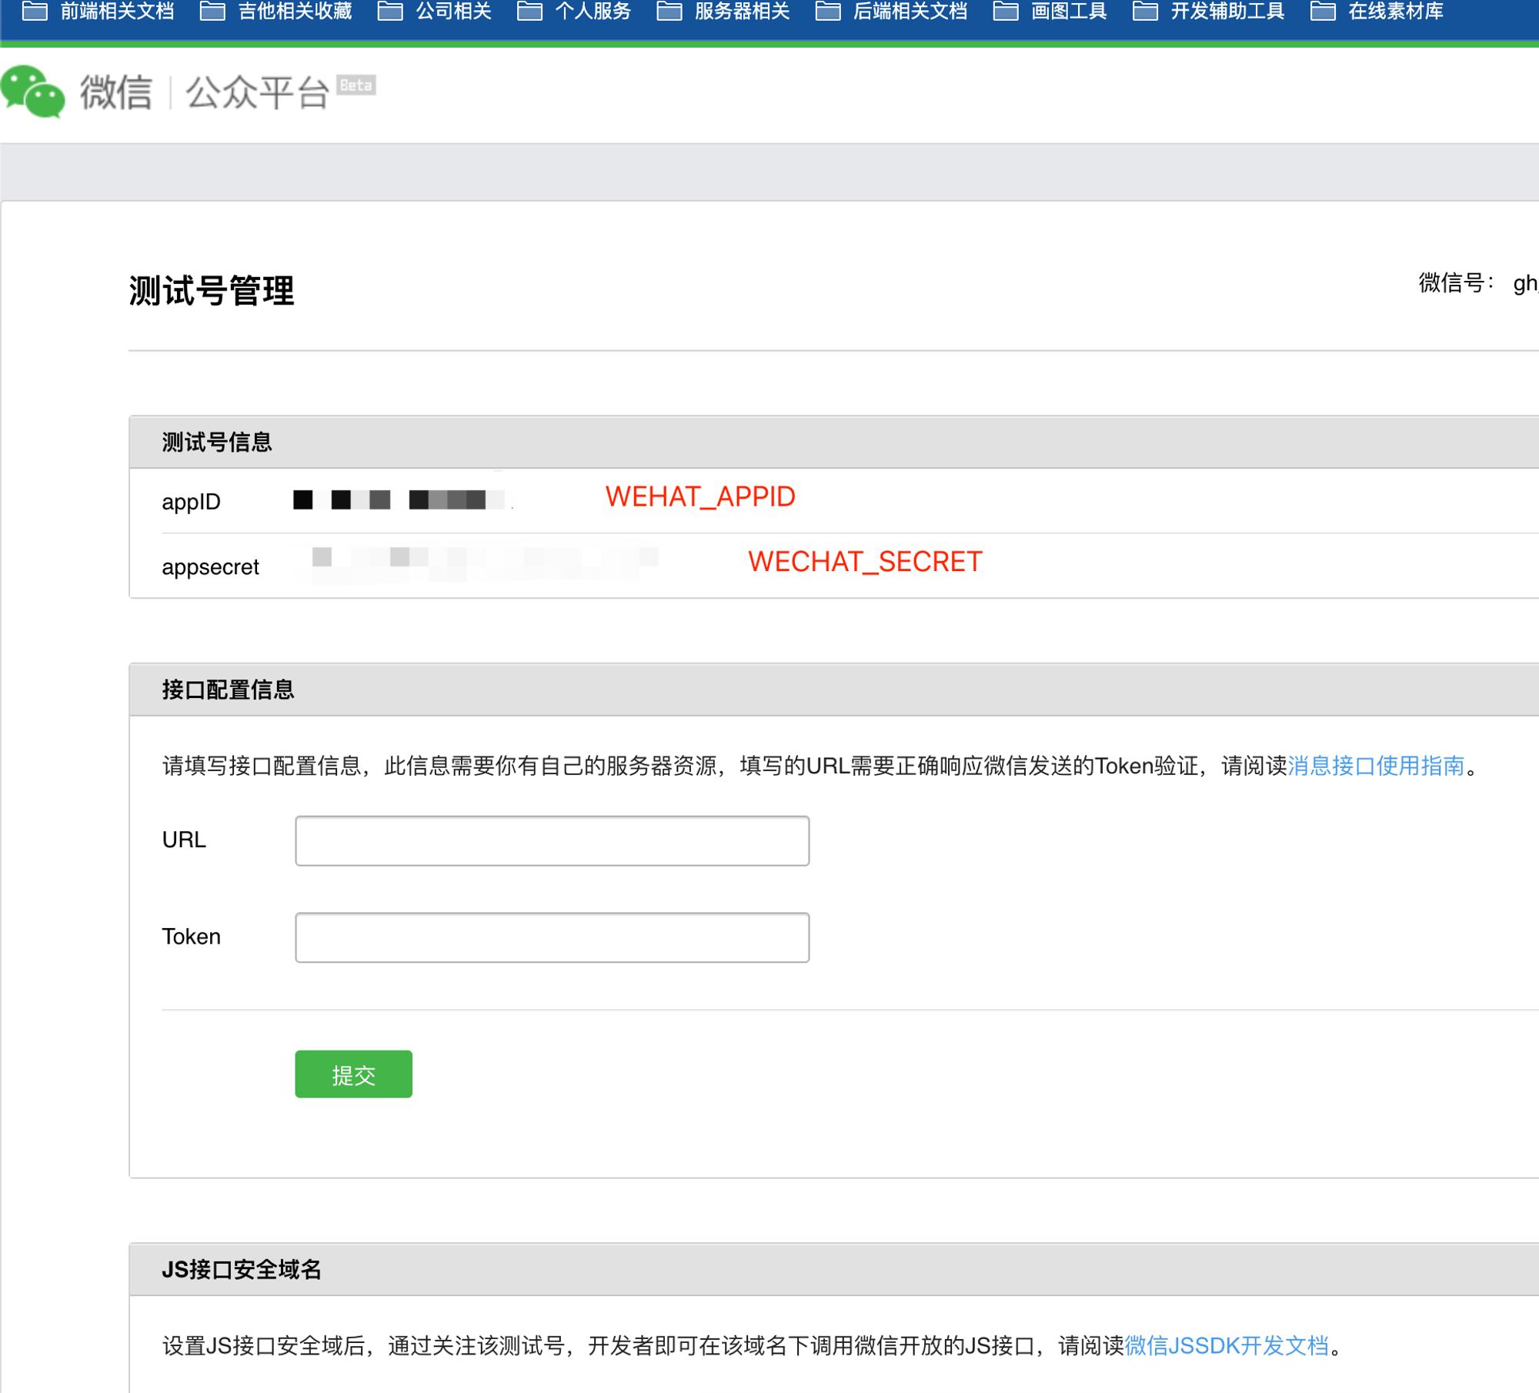Submit the form with 提交 button
This screenshot has width=1539, height=1393.
(x=354, y=1074)
